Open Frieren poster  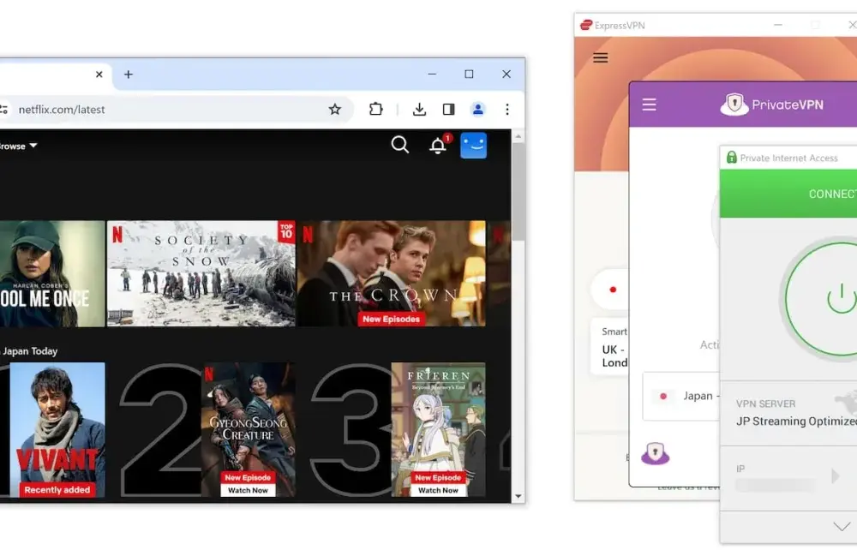click(x=438, y=430)
